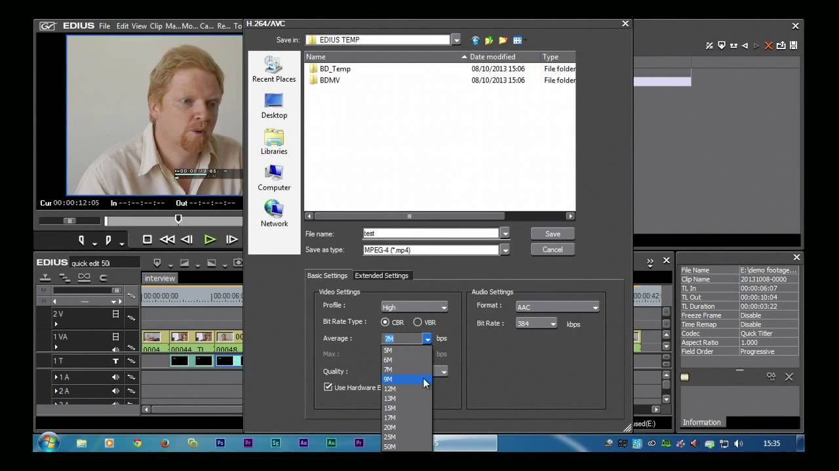Select CBR bit rate type
Screen dimensions: 839x471
385,322
